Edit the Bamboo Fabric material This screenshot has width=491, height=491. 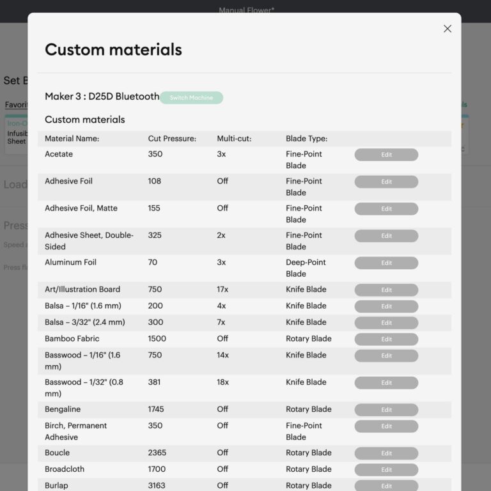pos(386,339)
